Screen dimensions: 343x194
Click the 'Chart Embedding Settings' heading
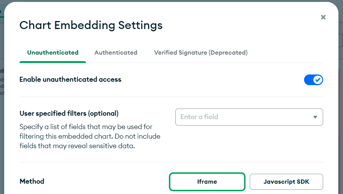pyautogui.click(x=91, y=25)
